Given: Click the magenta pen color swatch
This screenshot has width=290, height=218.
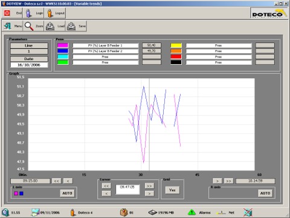Looking at the screenshot, I should (x=63, y=45).
